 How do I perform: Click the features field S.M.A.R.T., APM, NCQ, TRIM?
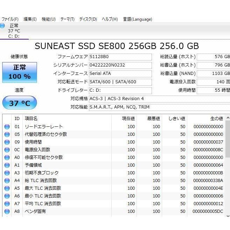pos(159,107)
